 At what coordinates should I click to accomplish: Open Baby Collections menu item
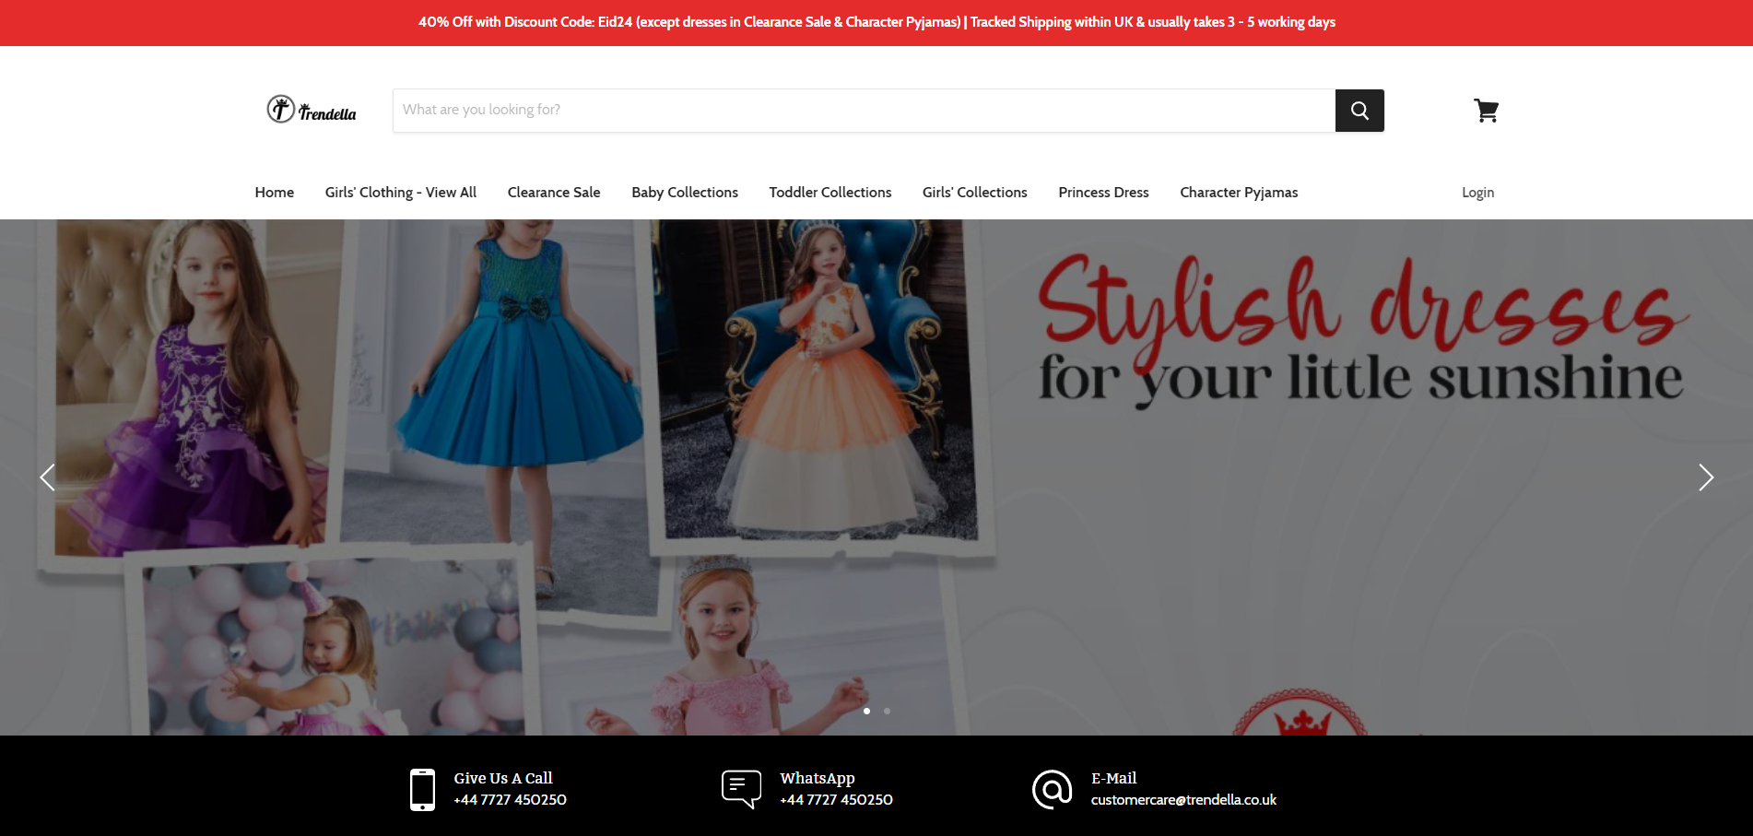(685, 192)
